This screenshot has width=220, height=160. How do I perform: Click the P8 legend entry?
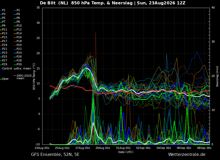[17, 22]
